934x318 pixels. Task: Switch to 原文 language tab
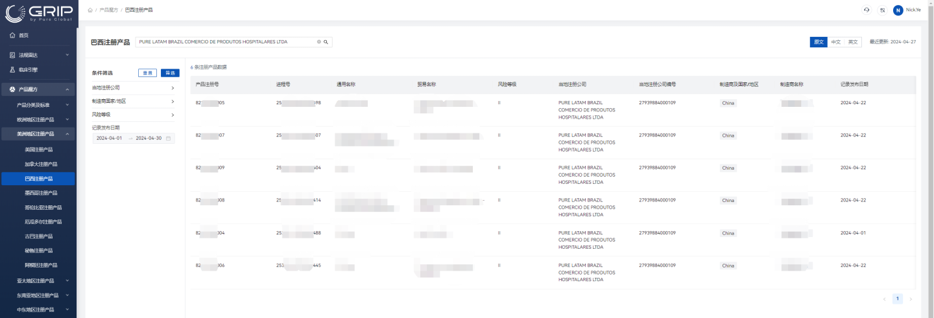pos(819,41)
